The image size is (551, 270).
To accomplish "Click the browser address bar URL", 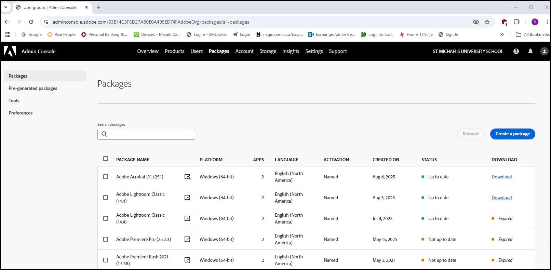I will point(151,22).
